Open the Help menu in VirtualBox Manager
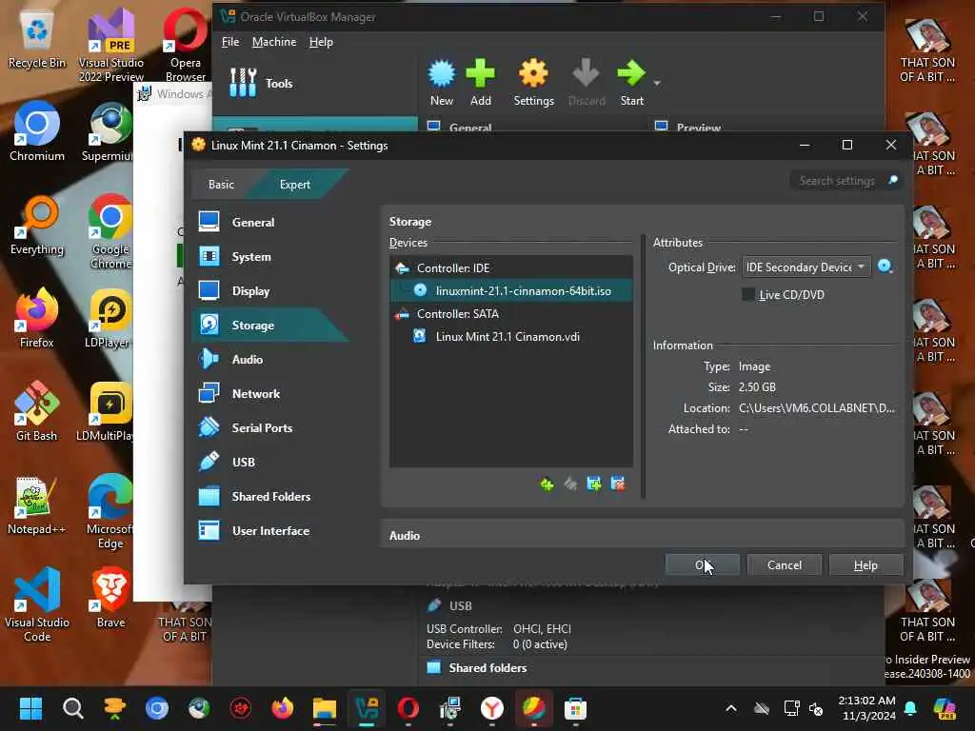975x731 pixels. (x=321, y=42)
